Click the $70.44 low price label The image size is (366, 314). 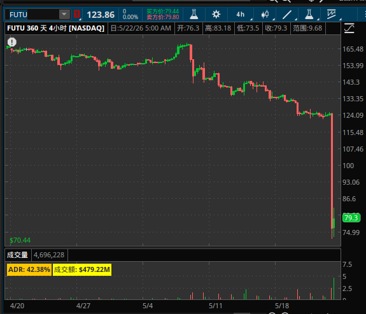pyautogui.click(x=20, y=240)
